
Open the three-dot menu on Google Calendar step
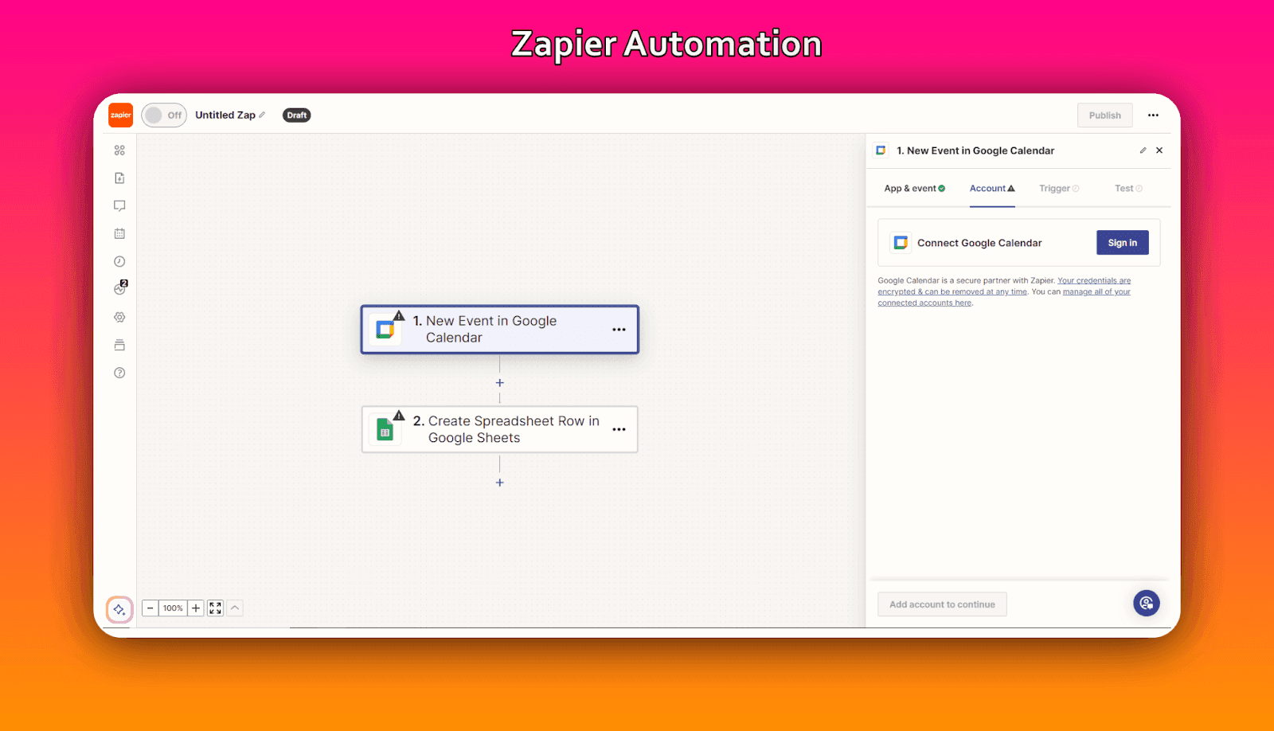(x=619, y=330)
